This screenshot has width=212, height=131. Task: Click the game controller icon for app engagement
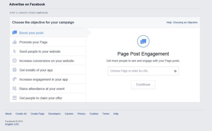(15, 79)
